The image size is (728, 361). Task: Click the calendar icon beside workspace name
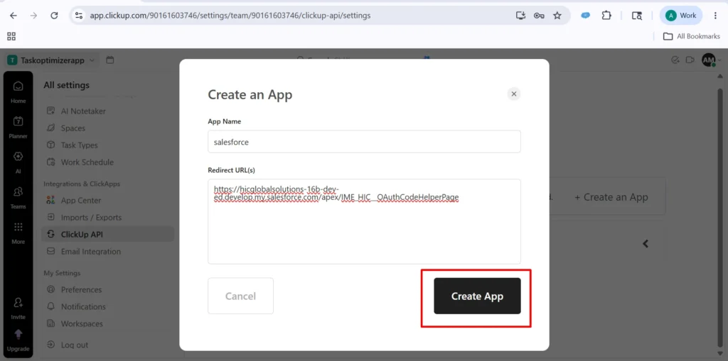110,60
